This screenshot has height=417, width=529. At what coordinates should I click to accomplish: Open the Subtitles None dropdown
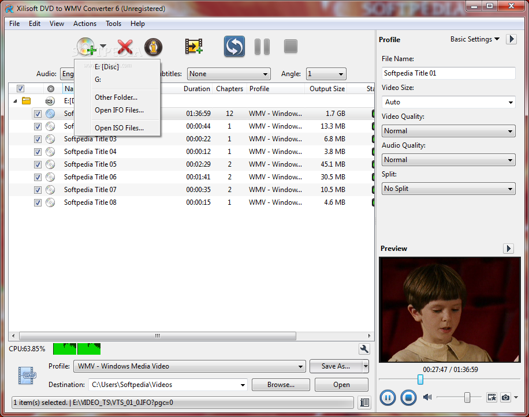pos(229,74)
